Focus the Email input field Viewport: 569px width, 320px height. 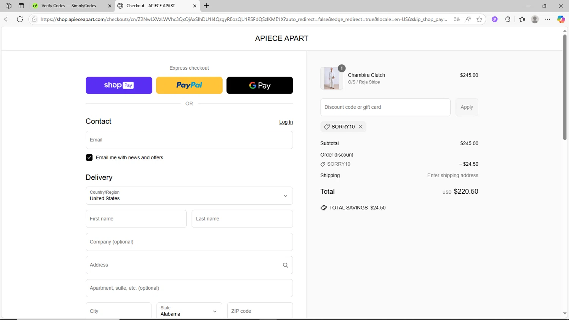189,140
